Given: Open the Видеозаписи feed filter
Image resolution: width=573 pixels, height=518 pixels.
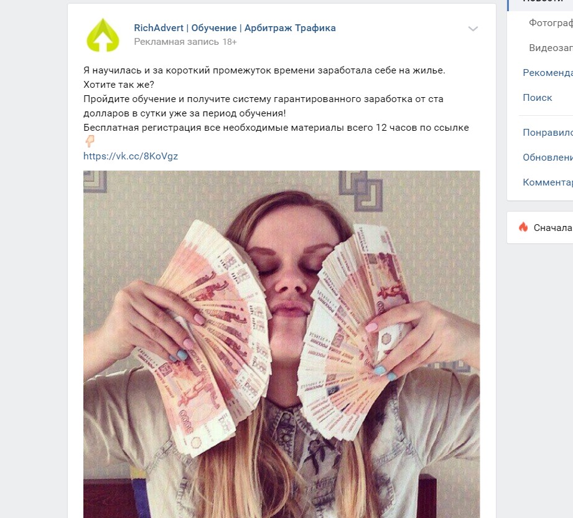Looking at the screenshot, I should (x=551, y=48).
